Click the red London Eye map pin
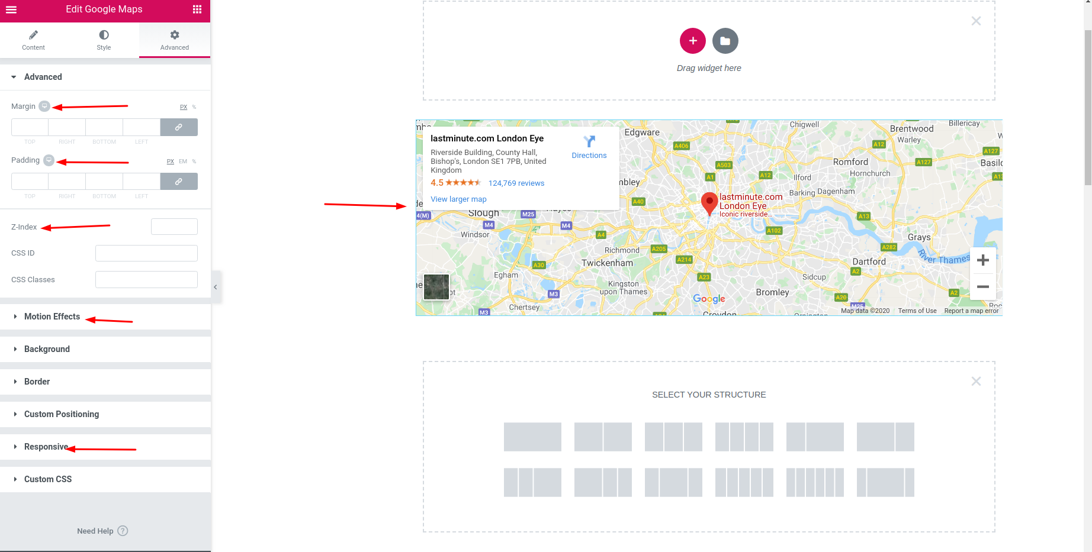Image resolution: width=1092 pixels, height=552 pixels. [709, 204]
